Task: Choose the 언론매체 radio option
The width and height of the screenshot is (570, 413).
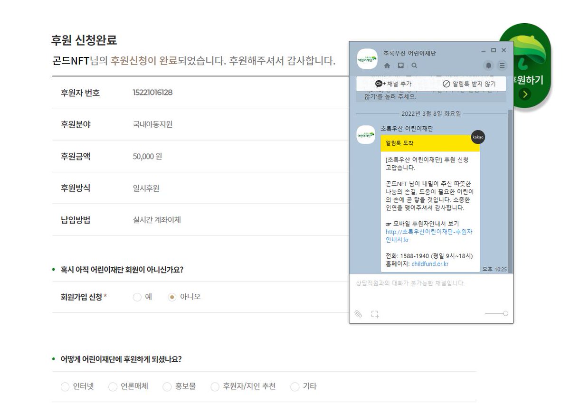Action: click(x=113, y=387)
